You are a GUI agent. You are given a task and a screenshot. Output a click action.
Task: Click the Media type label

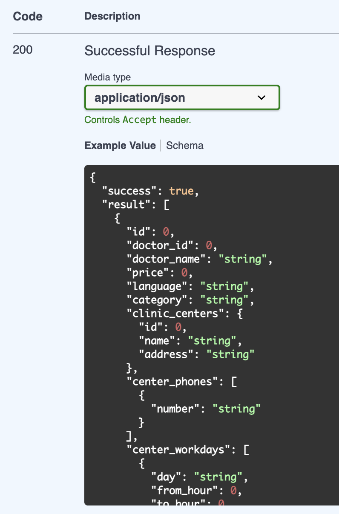click(x=107, y=77)
